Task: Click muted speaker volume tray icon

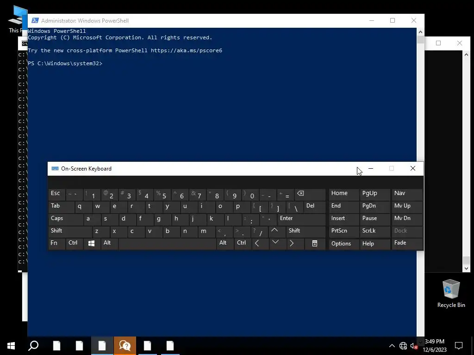Action: (413, 346)
